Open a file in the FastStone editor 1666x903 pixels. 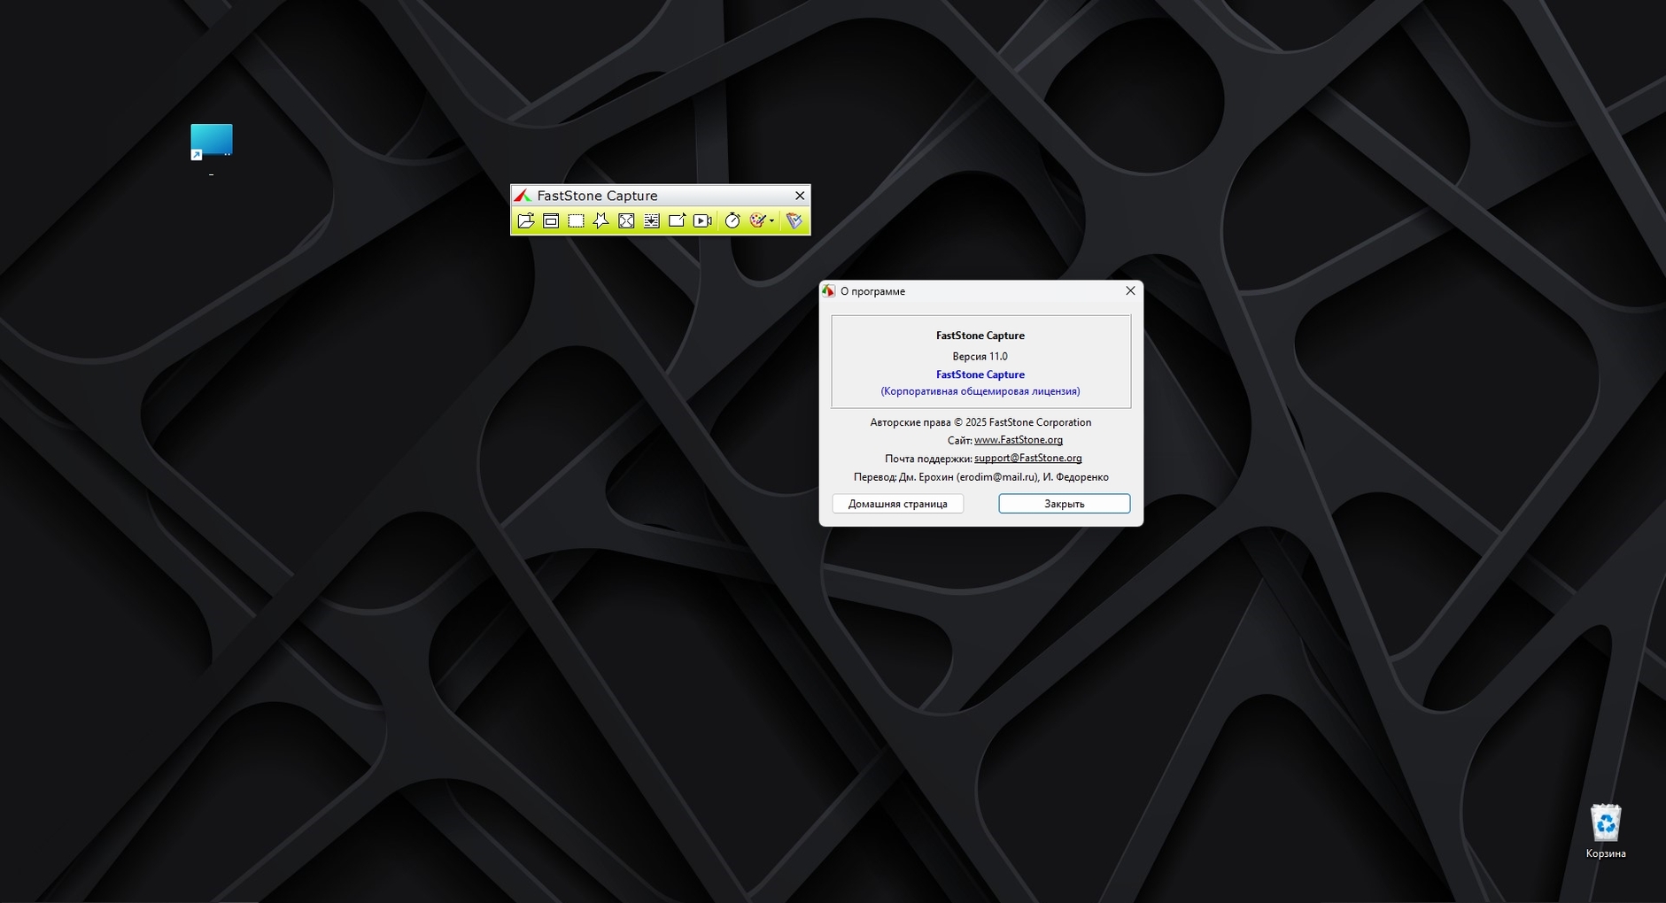coord(526,220)
